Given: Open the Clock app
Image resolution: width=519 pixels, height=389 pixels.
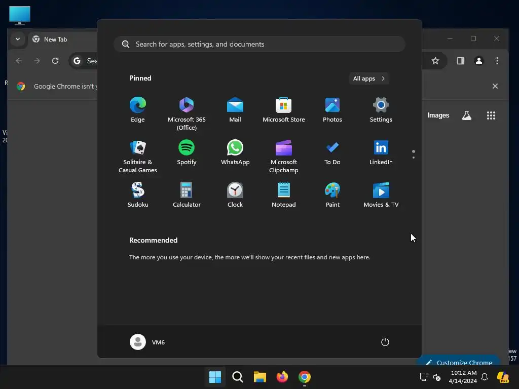Looking at the screenshot, I should [x=235, y=195].
